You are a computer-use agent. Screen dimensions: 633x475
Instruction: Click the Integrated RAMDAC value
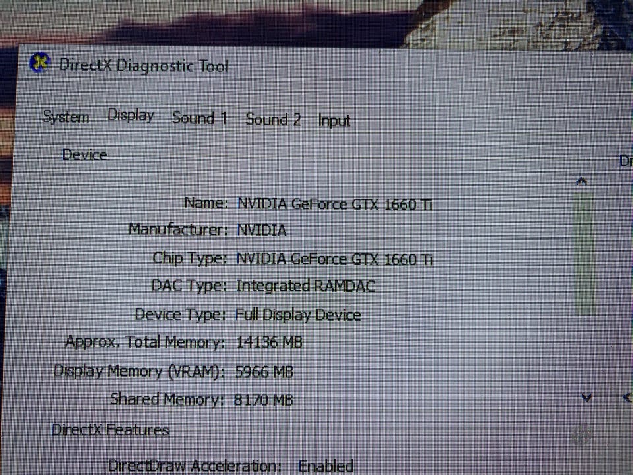305,286
